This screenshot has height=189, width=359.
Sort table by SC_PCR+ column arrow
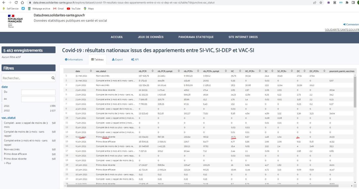pyautogui.click(x=292, y=71)
